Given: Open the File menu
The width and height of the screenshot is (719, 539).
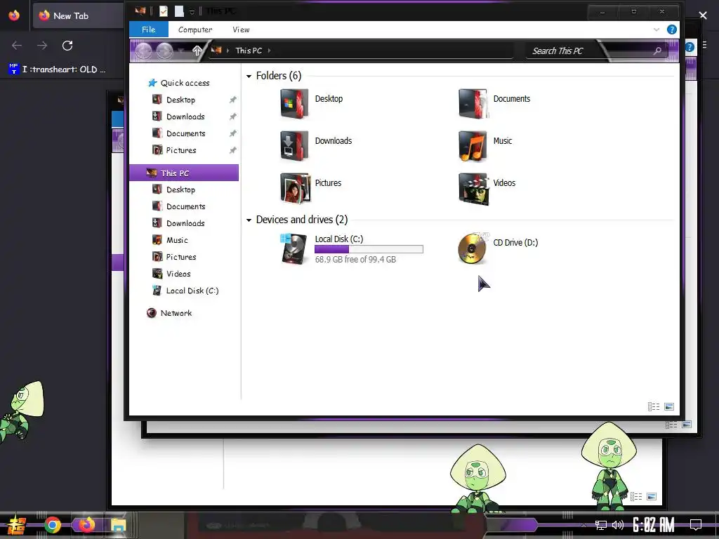Looking at the screenshot, I should tap(149, 29).
